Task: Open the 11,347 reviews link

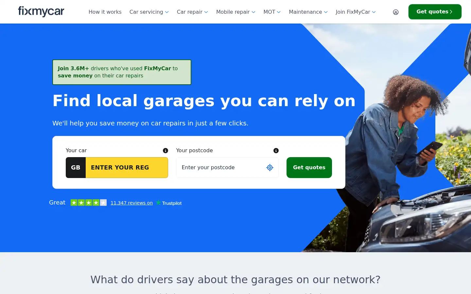Action: pyautogui.click(x=131, y=203)
